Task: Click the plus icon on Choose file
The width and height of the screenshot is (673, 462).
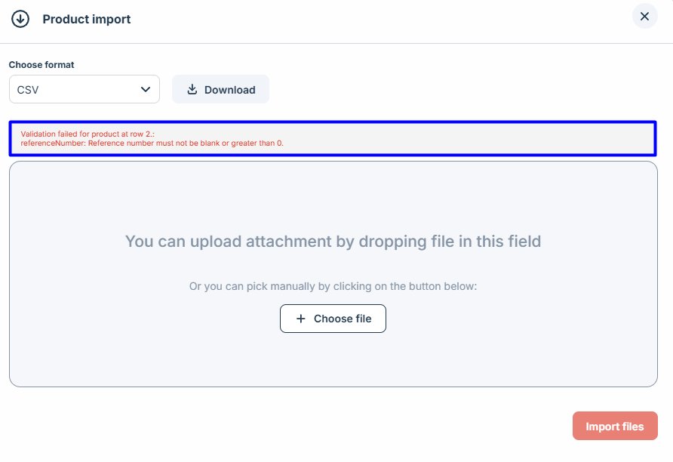Action: pyautogui.click(x=300, y=319)
